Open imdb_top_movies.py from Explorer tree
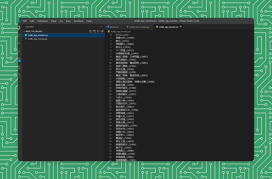Viewport: 272px width, 179px height. [63, 39]
